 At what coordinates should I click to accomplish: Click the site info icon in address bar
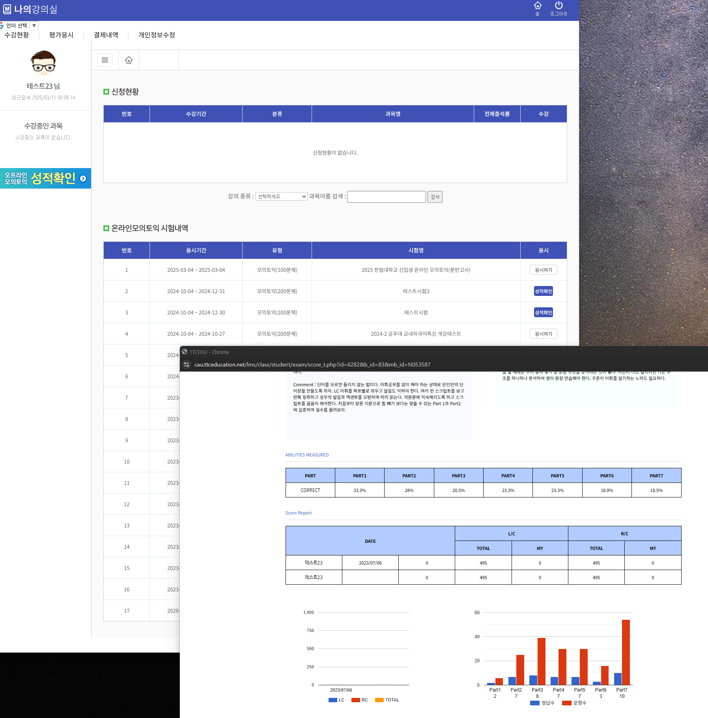point(187,365)
